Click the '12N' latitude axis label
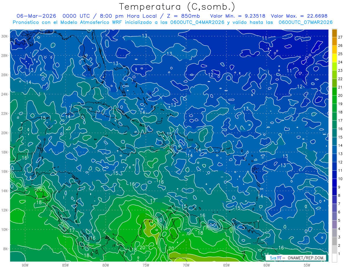Viewport: 348px width, 269px height. pos(5,210)
